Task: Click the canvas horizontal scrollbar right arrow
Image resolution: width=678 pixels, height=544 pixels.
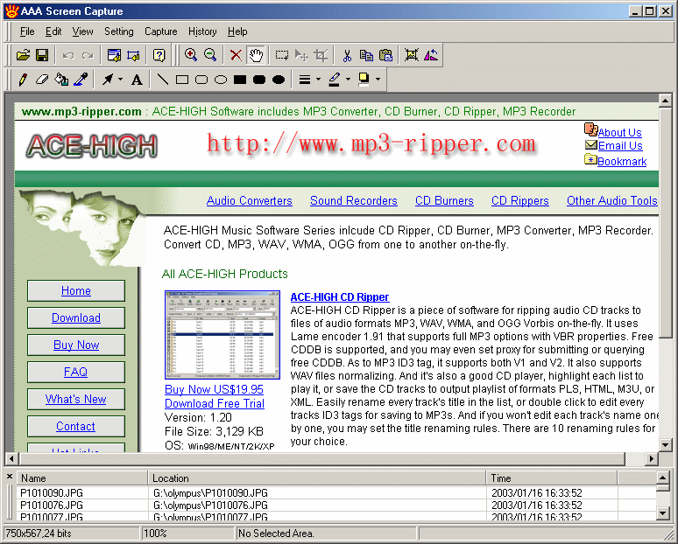Action: [x=652, y=458]
